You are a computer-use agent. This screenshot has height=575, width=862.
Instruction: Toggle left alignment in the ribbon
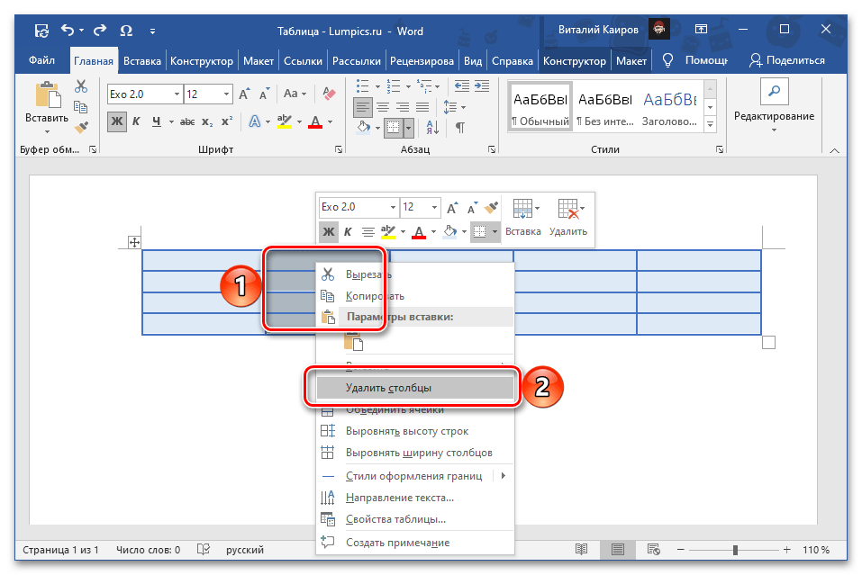click(363, 107)
